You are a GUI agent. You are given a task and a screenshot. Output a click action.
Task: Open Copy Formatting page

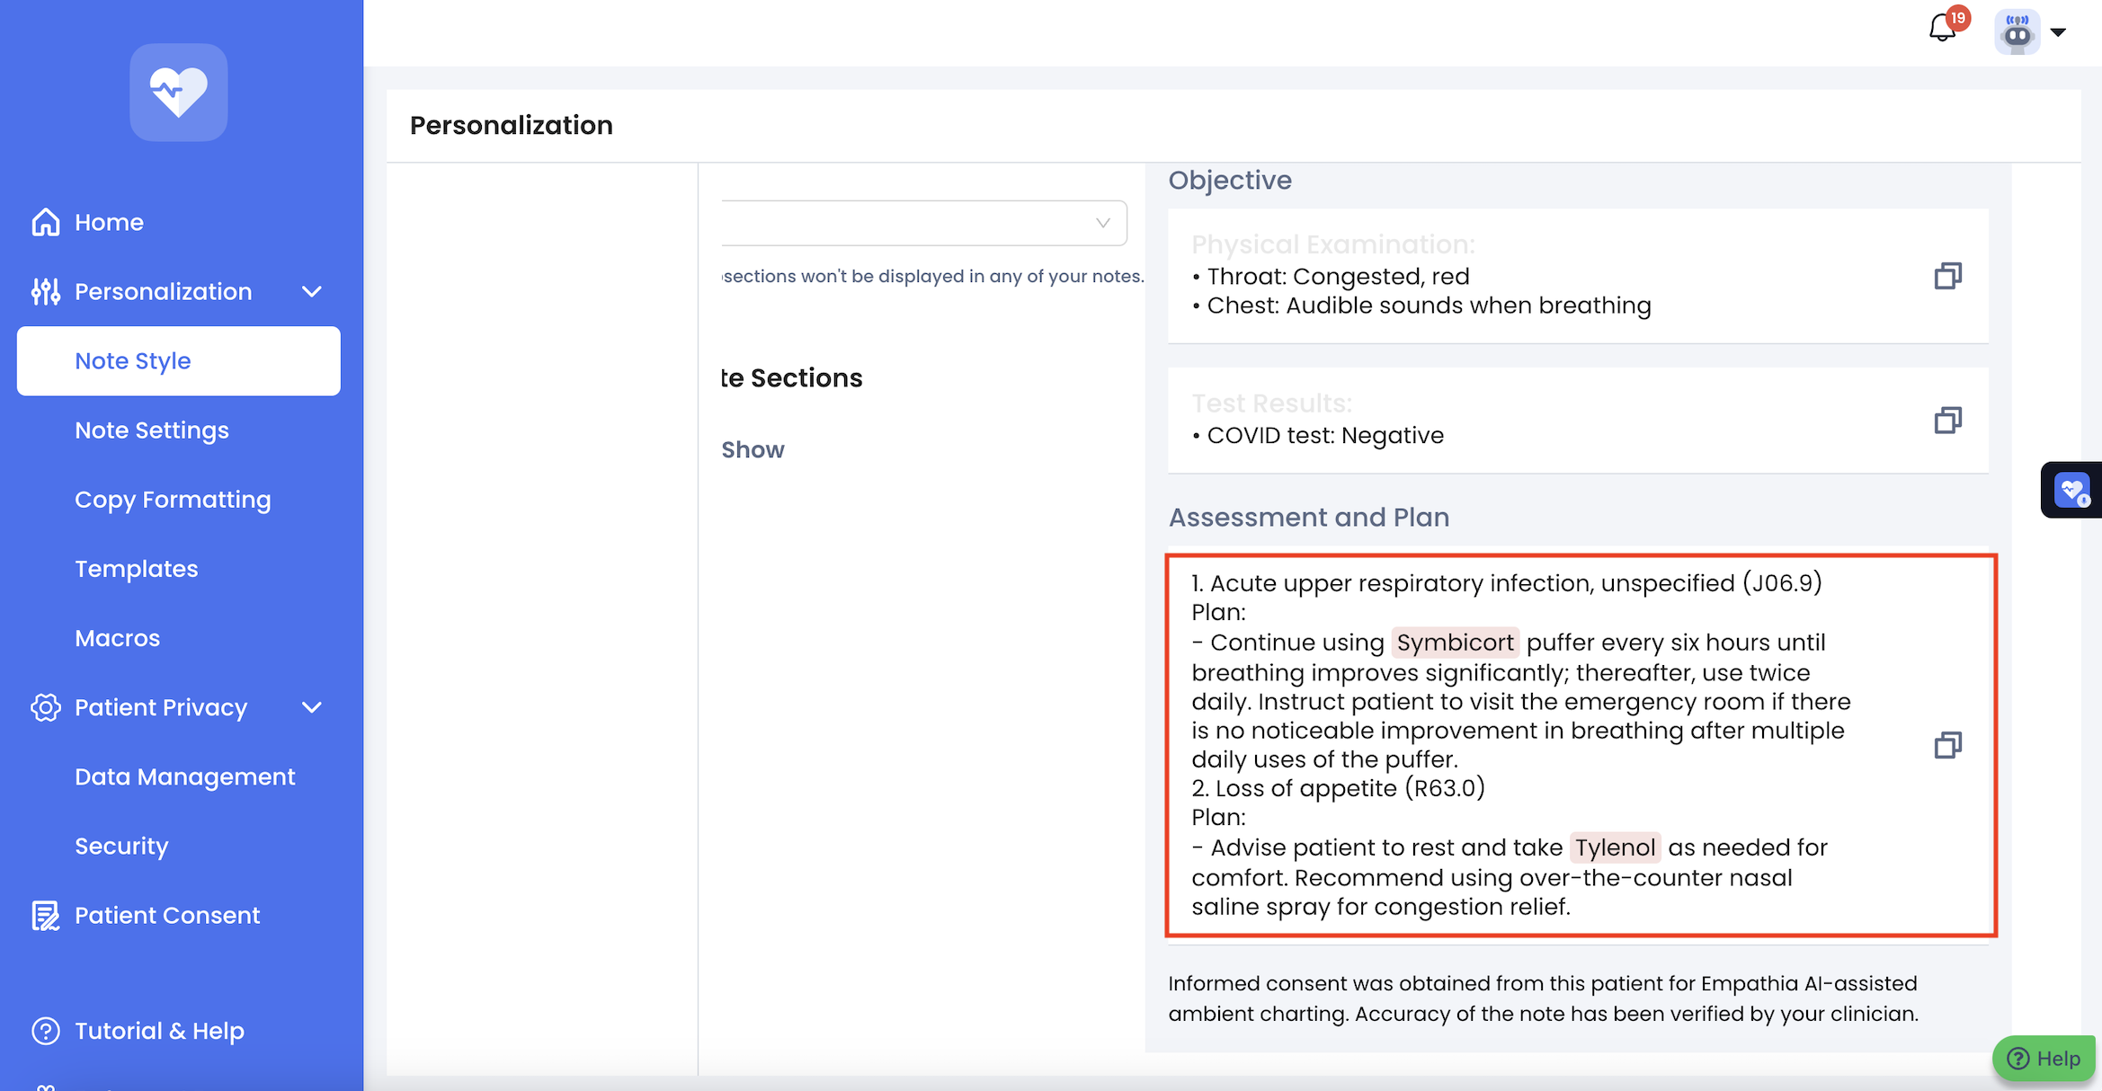[173, 500]
